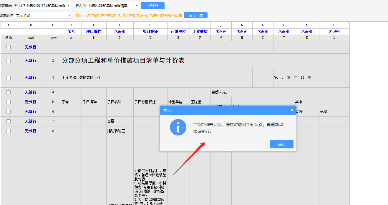Select column D header 序号
The height and width of the screenshot is (205, 388).
click(x=71, y=31)
